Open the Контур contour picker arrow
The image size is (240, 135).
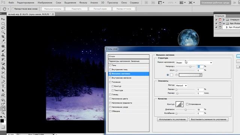(x=182, y=104)
